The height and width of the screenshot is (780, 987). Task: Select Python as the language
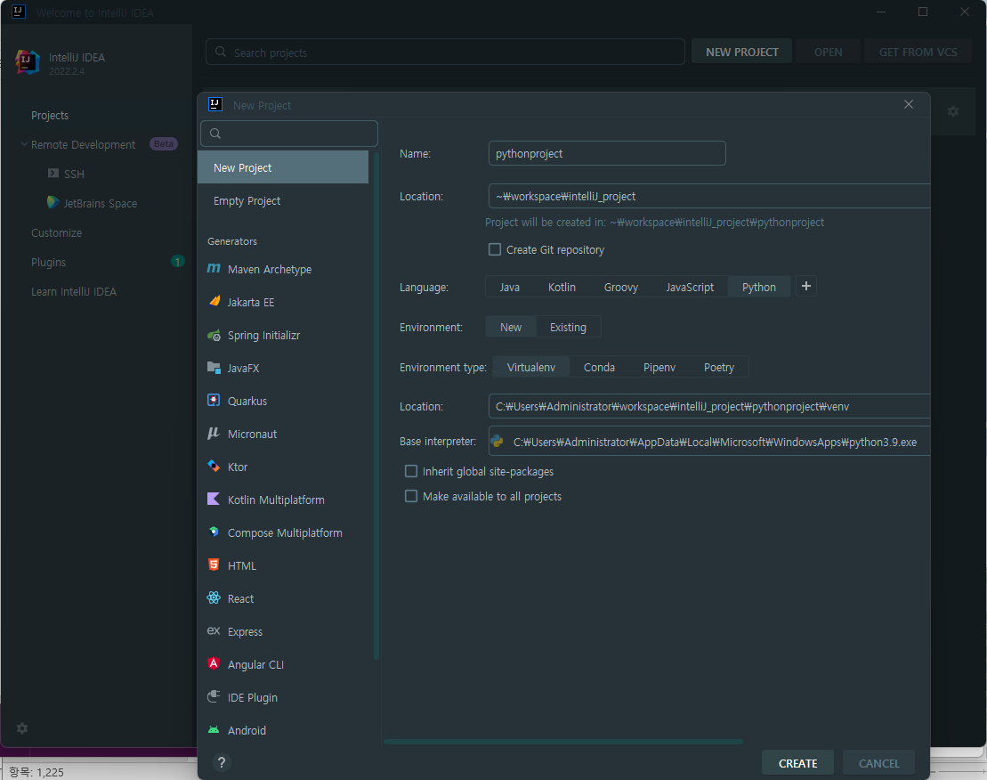click(x=758, y=287)
